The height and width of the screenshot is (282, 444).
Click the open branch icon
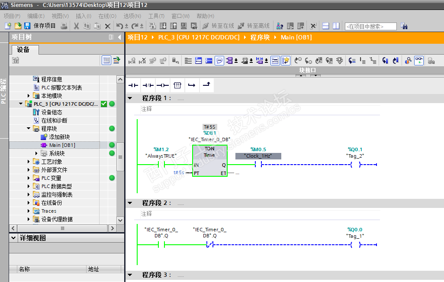pyautogui.click(x=192, y=85)
